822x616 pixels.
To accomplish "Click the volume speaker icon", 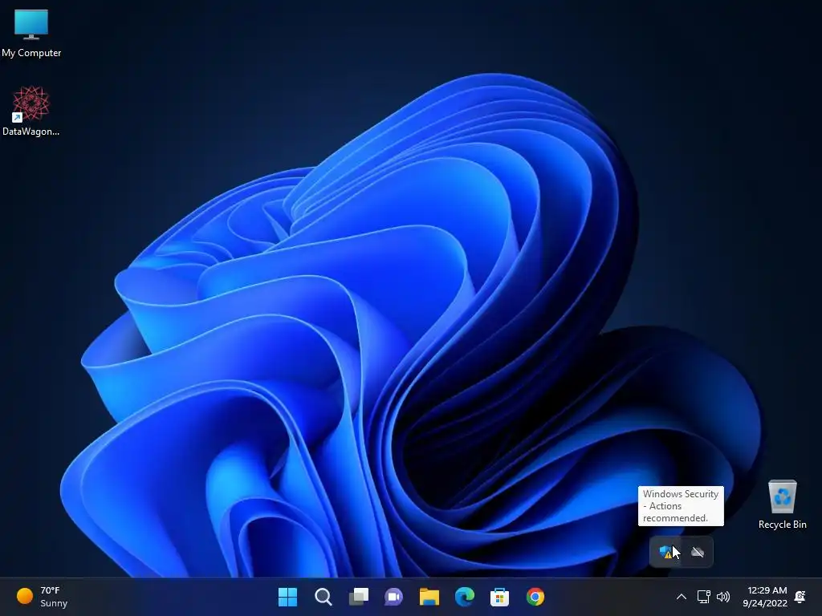I will click(723, 597).
